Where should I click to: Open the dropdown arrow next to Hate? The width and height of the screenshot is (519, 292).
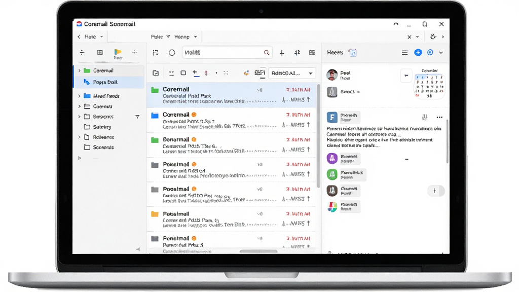coord(101,36)
